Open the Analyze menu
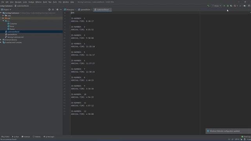The height and width of the screenshot is (141, 251). coord(31,2)
